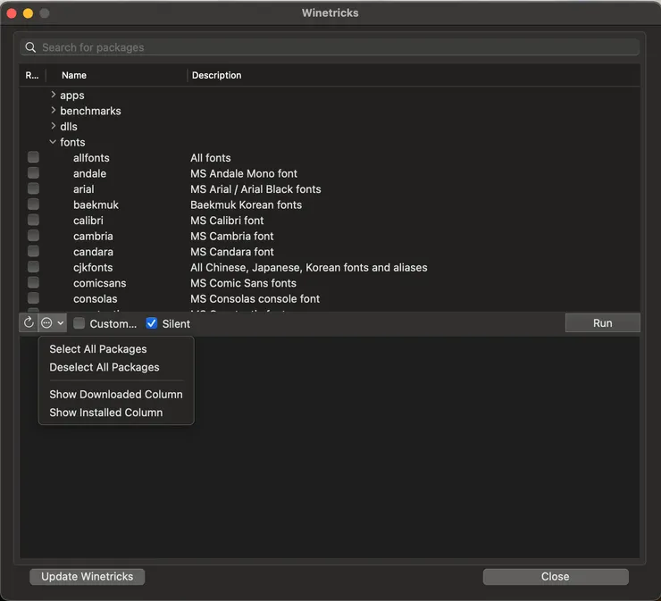Viewport: 661px width, 601px height.
Task: Sort by the Description column header
Action: click(217, 75)
